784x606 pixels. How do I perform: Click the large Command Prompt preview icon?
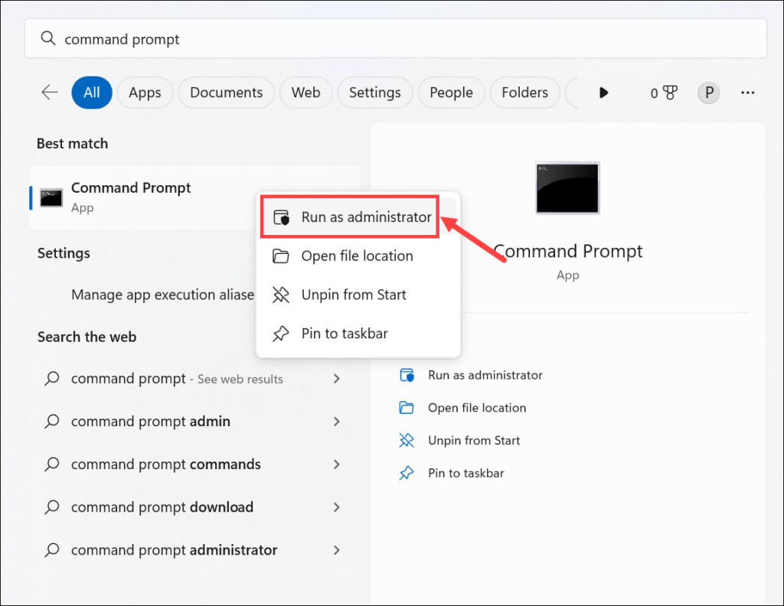point(567,187)
